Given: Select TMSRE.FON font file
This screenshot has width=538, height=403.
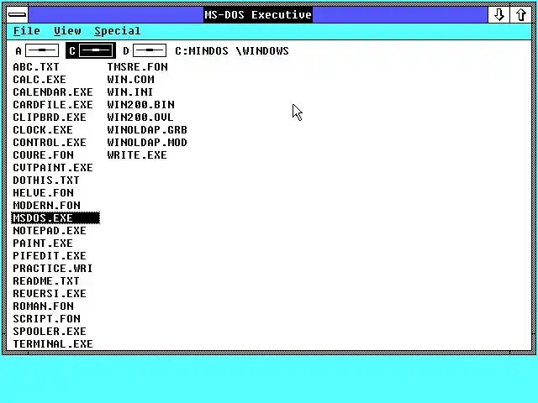Looking at the screenshot, I should [x=138, y=67].
